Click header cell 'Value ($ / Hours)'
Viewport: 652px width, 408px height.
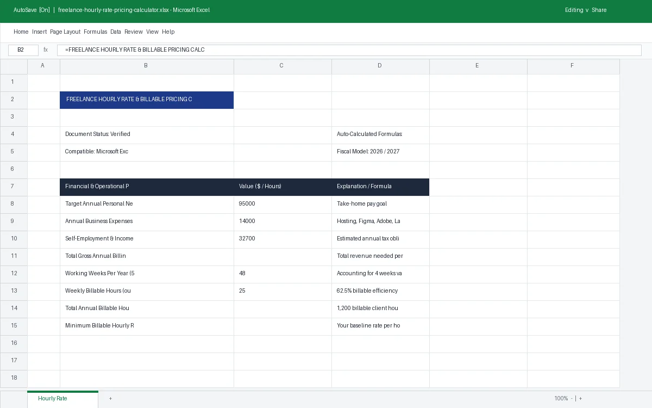coord(283,187)
